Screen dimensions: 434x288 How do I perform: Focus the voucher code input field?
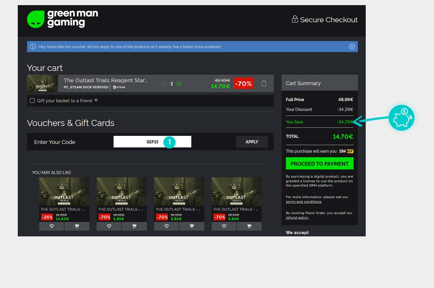[x=152, y=142]
